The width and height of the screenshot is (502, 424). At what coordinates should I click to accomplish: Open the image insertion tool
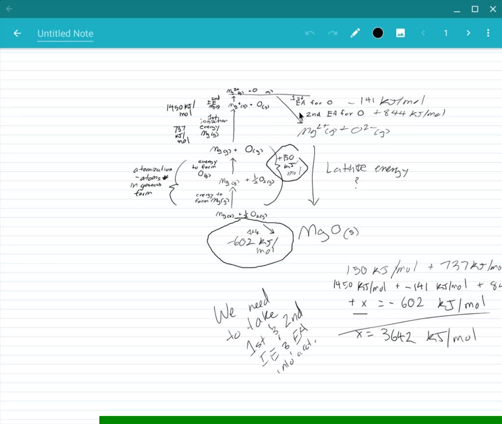pyautogui.click(x=401, y=33)
